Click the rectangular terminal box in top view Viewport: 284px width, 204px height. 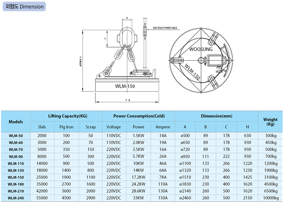tap(217, 60)
